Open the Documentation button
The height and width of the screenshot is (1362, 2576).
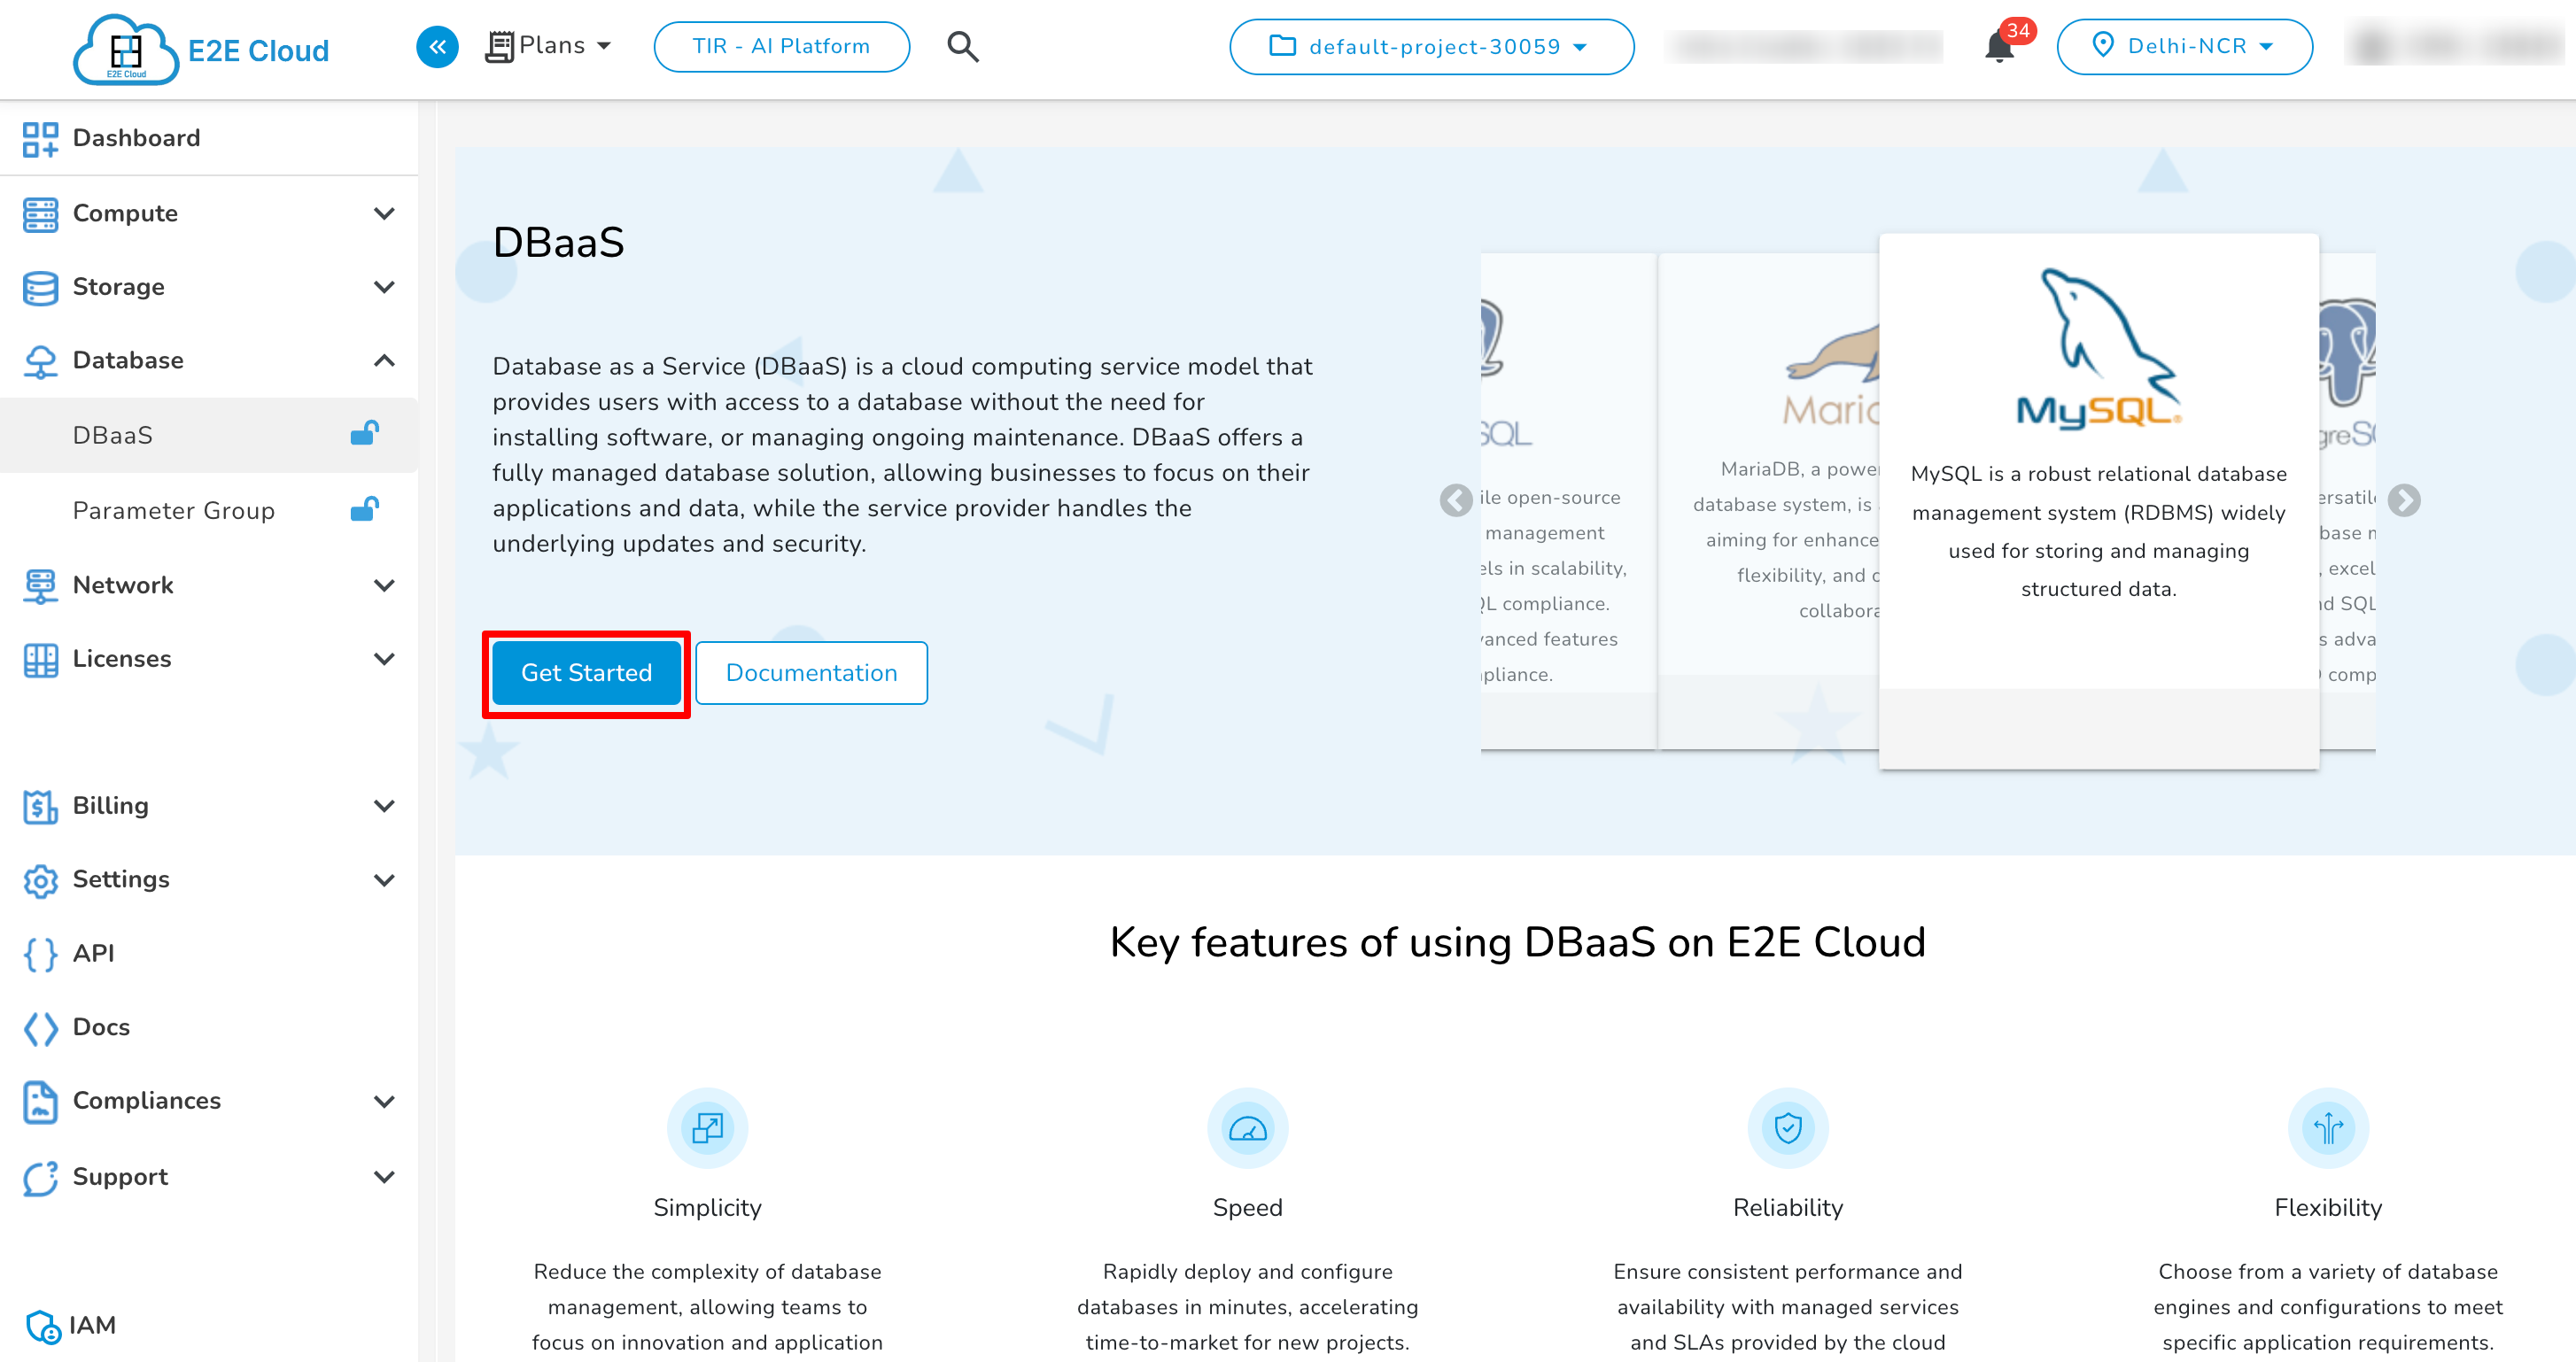(811, 673)
